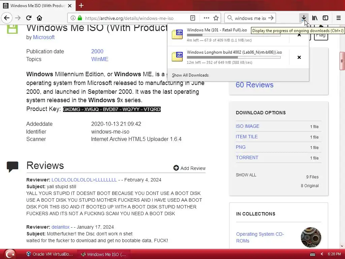The height and width of the screenshot is (259, 345).
Task: Click the gears collection thumbnail
Action: pos(311,237)
